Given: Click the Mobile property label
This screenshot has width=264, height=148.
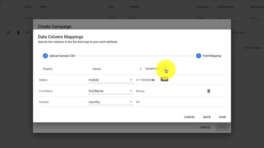Looking at the screenshot, I should [43, 80].
